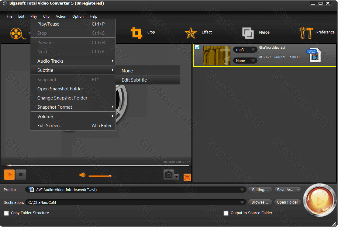Click the Setting... button
Image resolution: width=338 pixels, height=227 pixels.
tap(260, 190)
